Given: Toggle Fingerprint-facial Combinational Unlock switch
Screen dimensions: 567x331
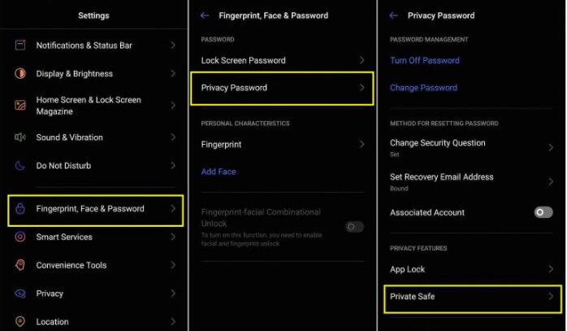Looking at the screenshot, I should (354, 227).
